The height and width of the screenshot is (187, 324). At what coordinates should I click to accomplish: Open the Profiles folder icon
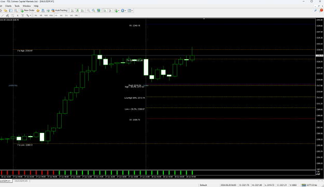(6, 10)
